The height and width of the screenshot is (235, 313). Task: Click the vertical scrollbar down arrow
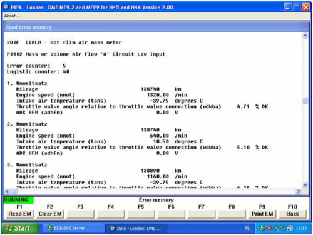point(305,185)
